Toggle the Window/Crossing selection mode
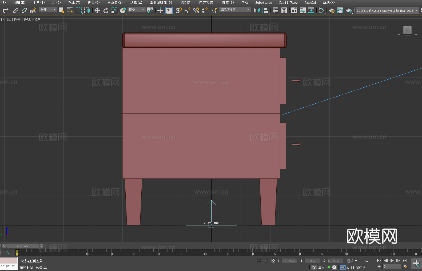The height and width of the screenshot is (271, 422). pyautogui.click(x=87, y=10)
